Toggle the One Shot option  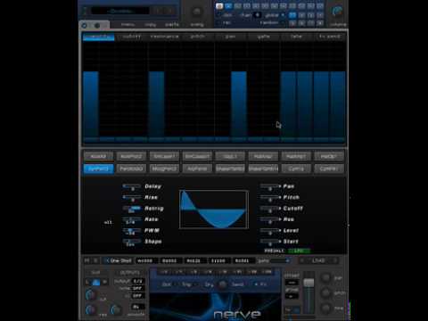tap(119, 260)
